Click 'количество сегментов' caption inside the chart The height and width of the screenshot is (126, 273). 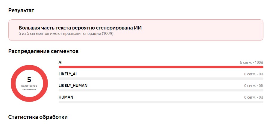pos(29,88)
